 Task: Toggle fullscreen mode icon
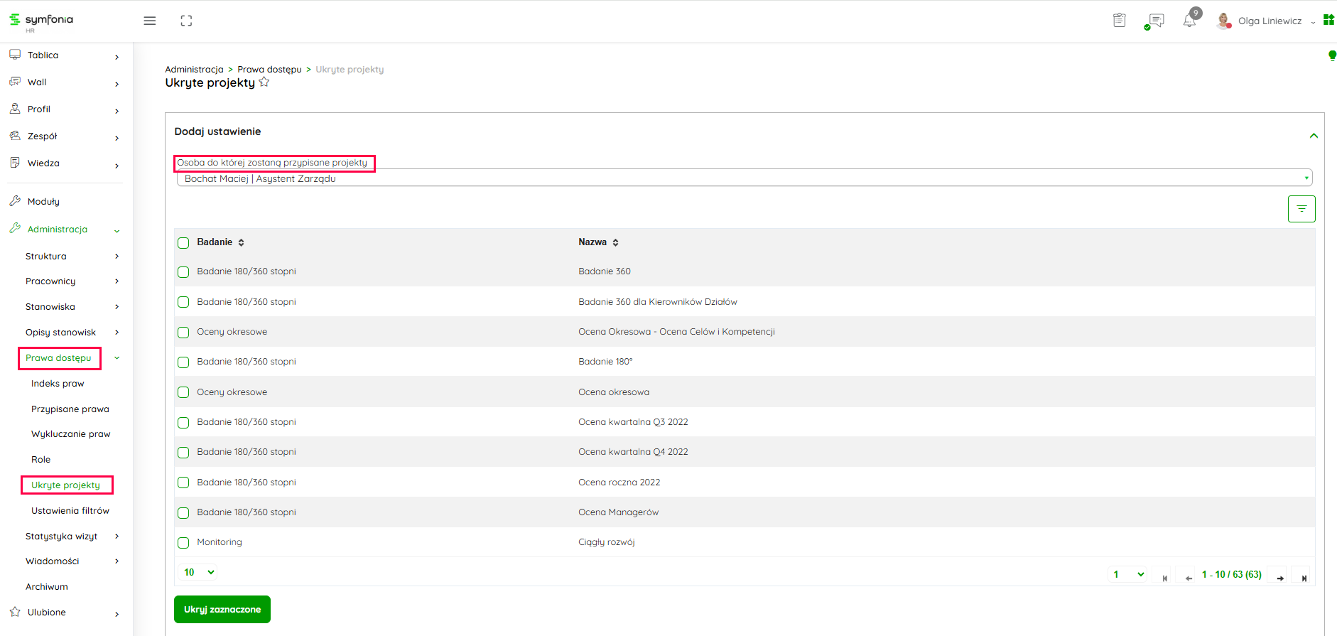tap(186, 21)
